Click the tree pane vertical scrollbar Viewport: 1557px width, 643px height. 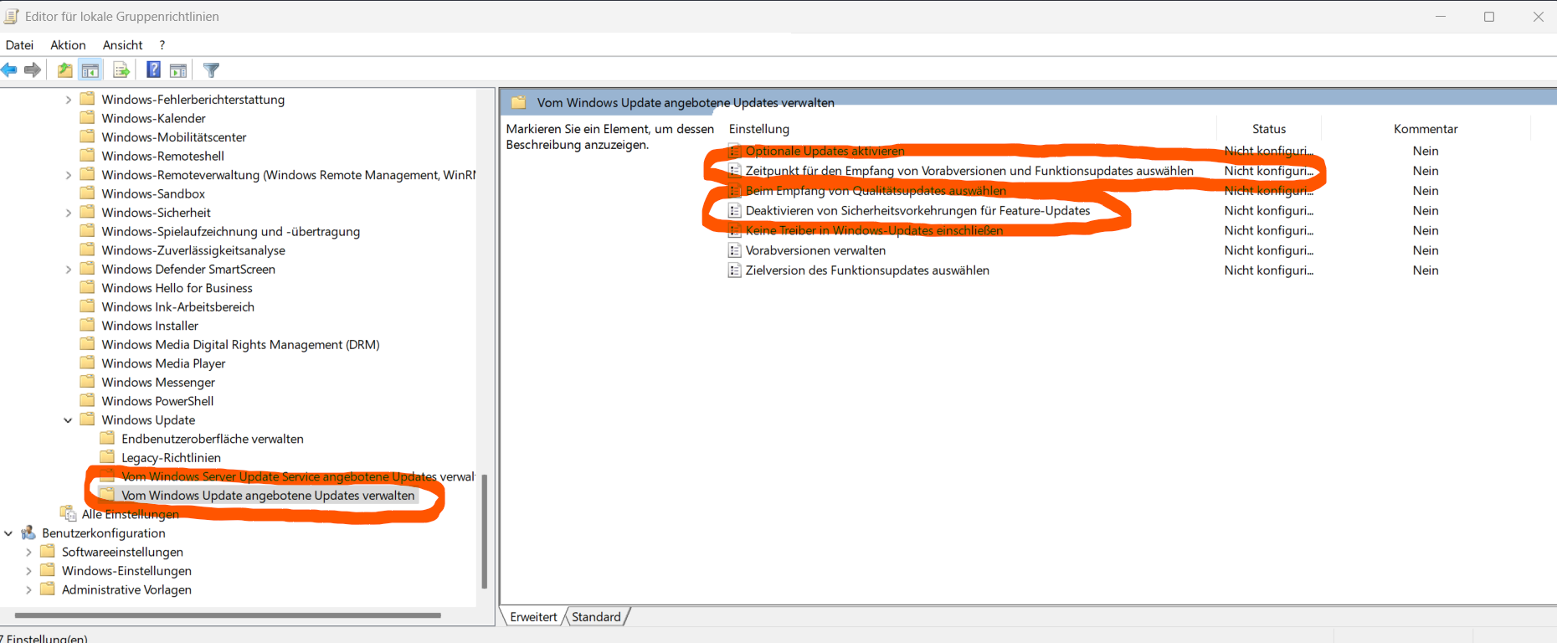[x=484, y=531]
